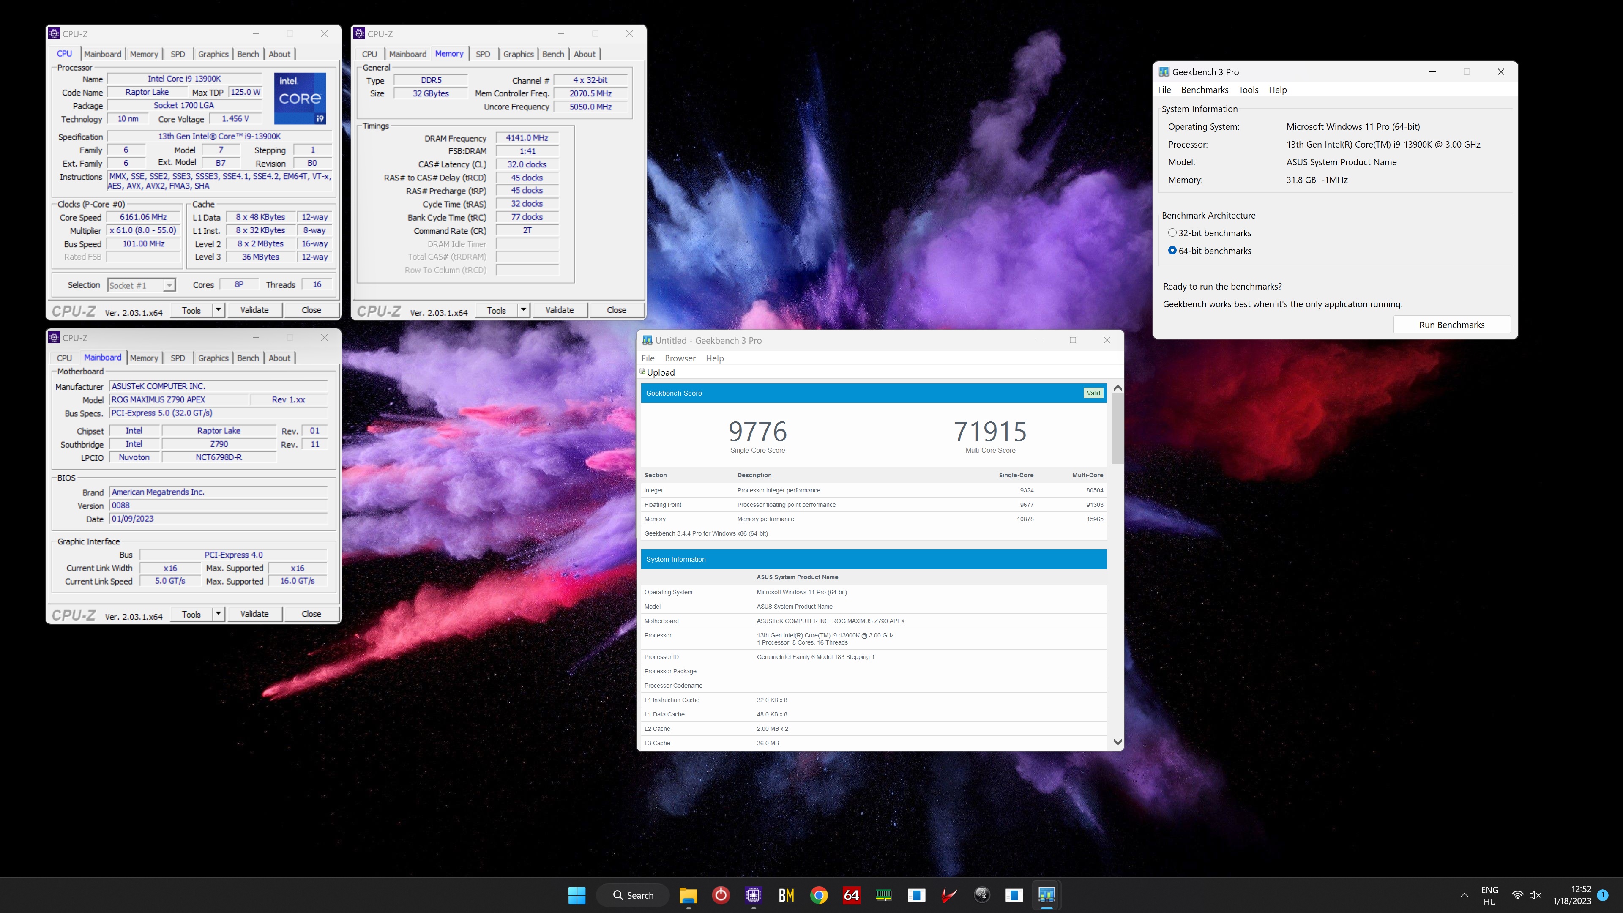Click the BIOS Version 0088 field
The height and width of the screenshot is (913, 1623).
(218, 506)
